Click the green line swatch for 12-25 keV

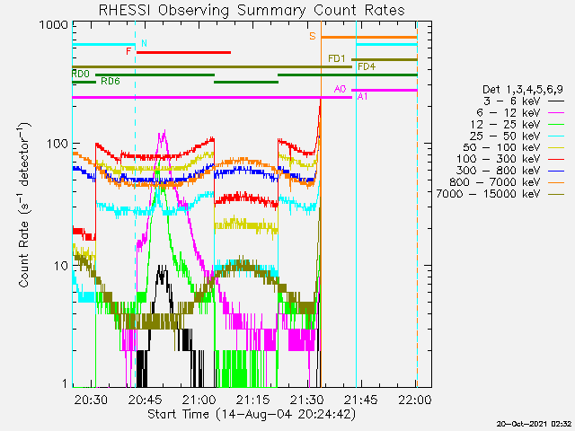(555, 125)
